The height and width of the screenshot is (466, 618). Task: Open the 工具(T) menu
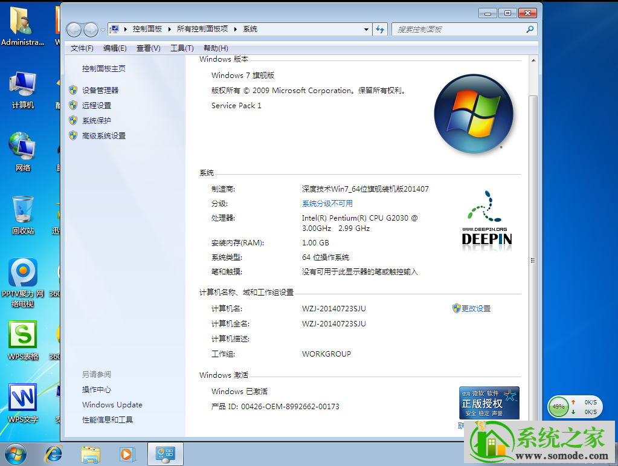coord(182,48)
